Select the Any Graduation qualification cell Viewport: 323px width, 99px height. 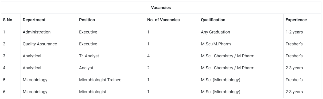coord(215,32)
